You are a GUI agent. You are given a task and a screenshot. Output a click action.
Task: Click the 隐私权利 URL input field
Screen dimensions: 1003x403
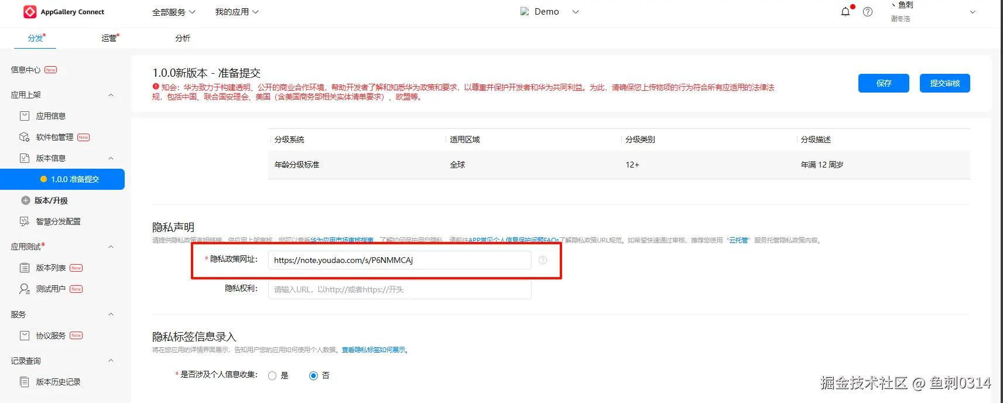(x=400, y=289)
